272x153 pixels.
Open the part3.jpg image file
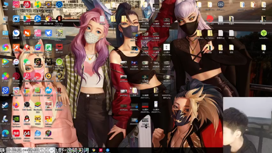123,77
